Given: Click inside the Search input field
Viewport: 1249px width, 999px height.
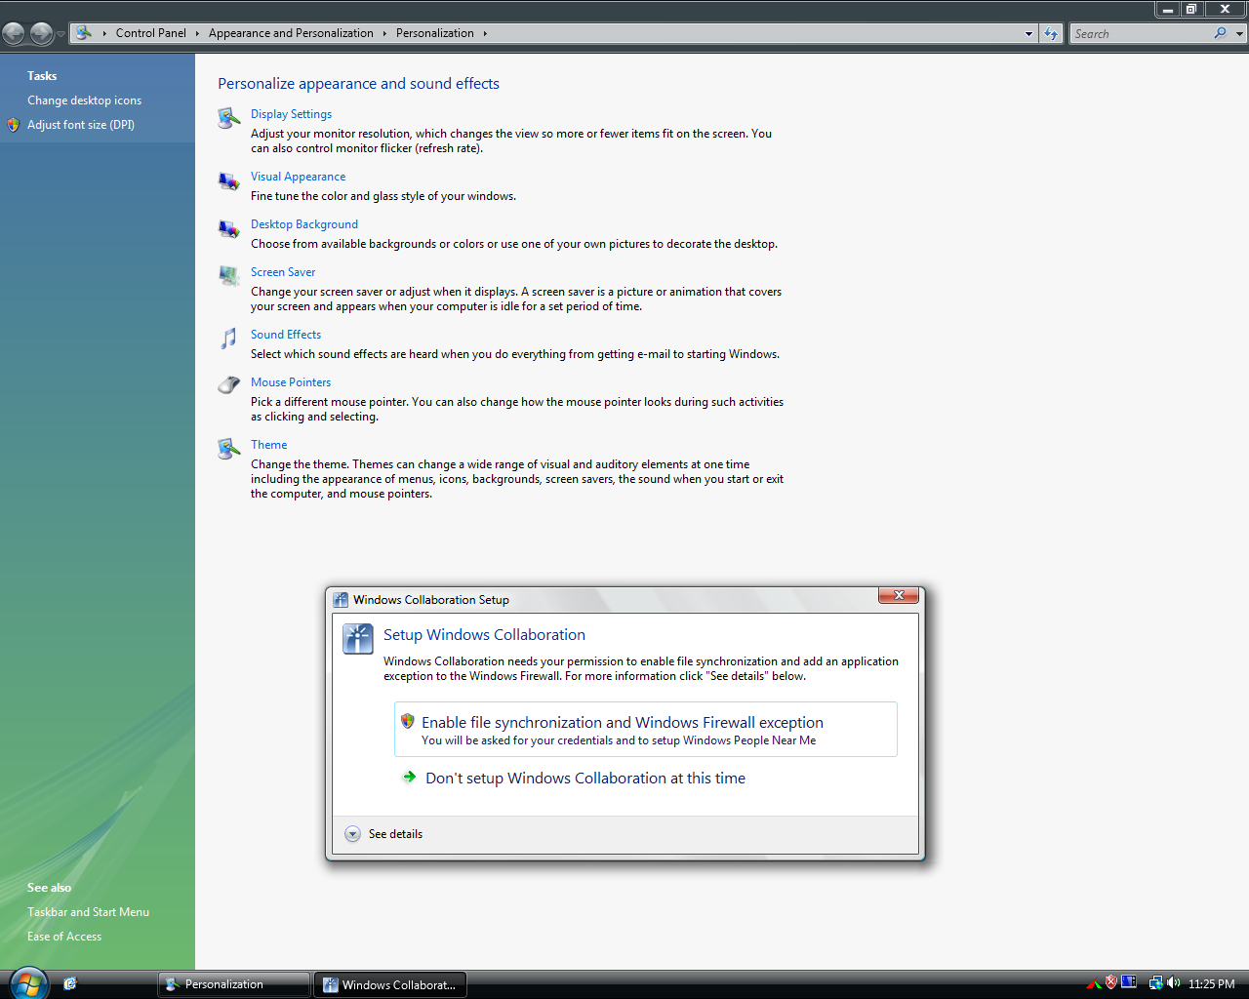Looking at the screenshot, I should [1142, 33].
